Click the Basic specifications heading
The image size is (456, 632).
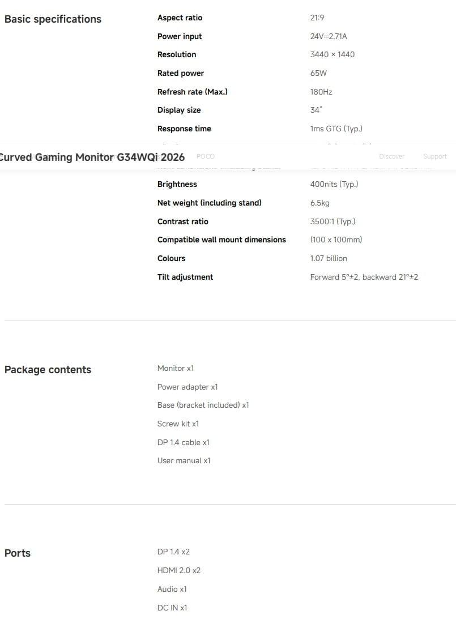point(53,19)
